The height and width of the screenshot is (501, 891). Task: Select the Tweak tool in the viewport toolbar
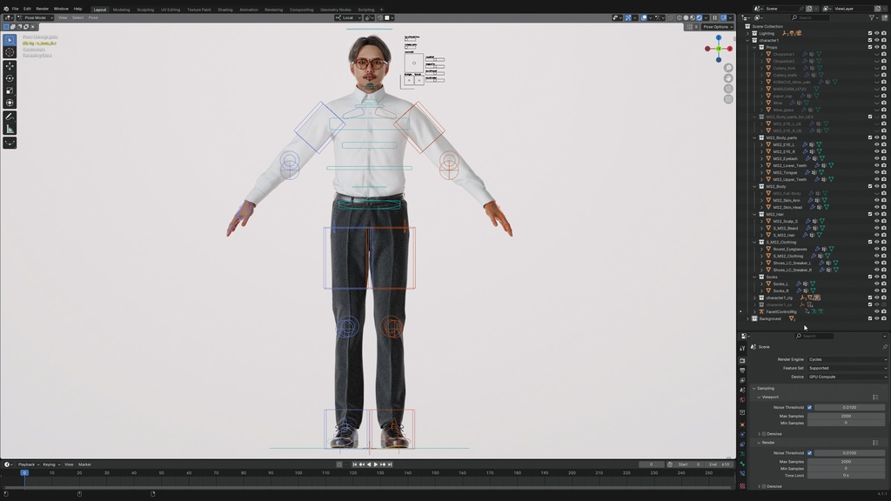tap(10, 38)
